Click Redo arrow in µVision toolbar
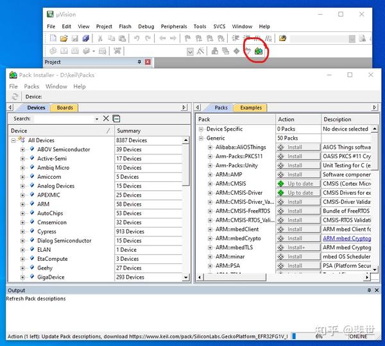Image resolution: width=385 pixels, height=346 pixels. (148, 38)
